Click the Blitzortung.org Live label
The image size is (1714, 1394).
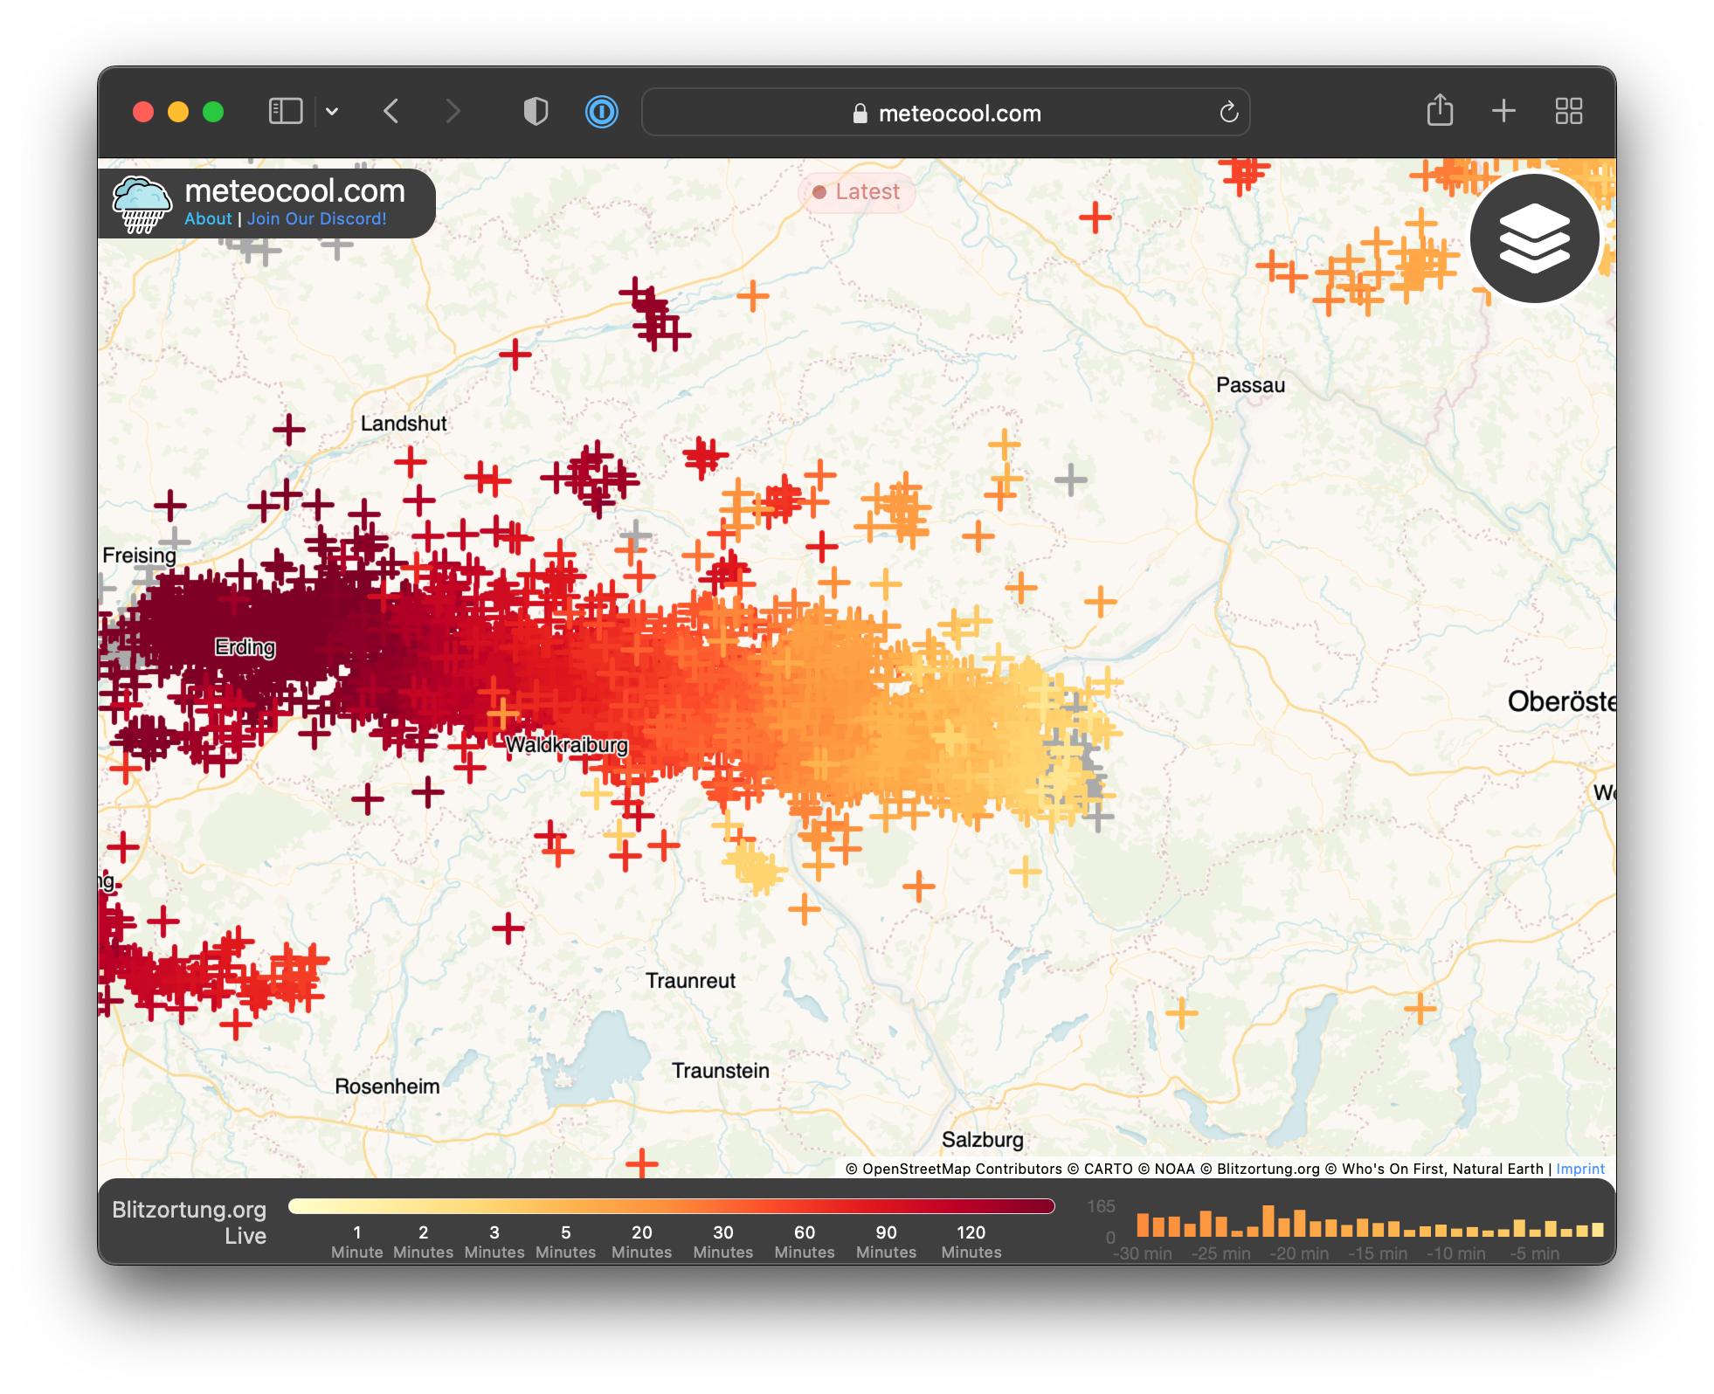(190, 1222)
